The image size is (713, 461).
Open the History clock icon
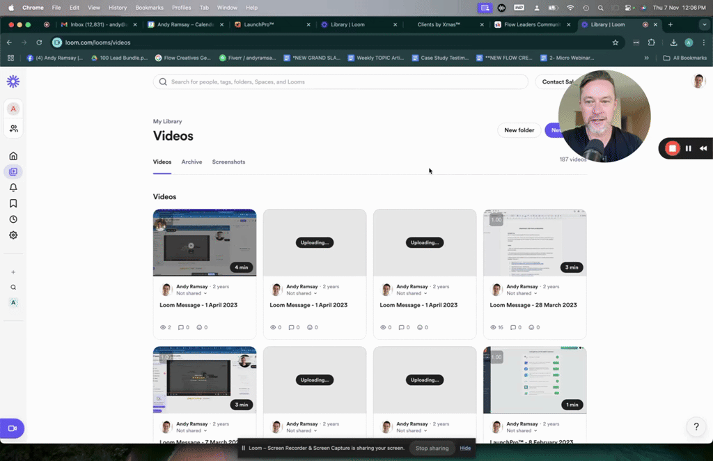(x=13, y=219)
